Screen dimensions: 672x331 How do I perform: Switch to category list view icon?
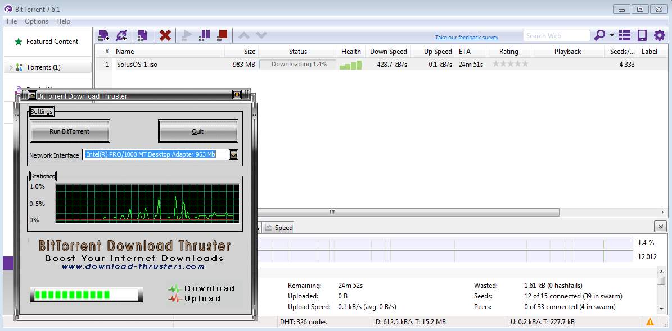[x=625, y=35]
